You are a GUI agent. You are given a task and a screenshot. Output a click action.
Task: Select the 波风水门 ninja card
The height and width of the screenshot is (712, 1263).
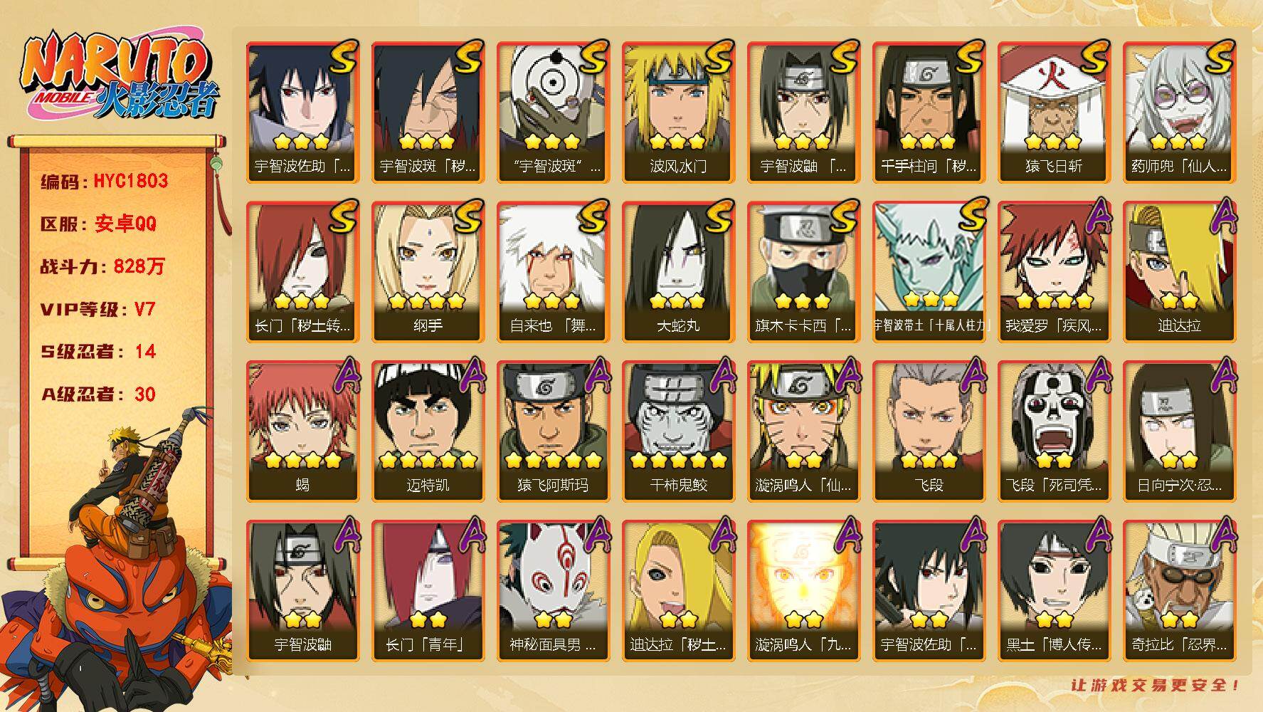[678, 112]
